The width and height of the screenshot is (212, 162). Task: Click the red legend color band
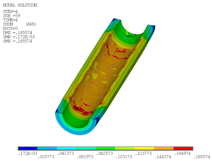(x=183, y=148)
